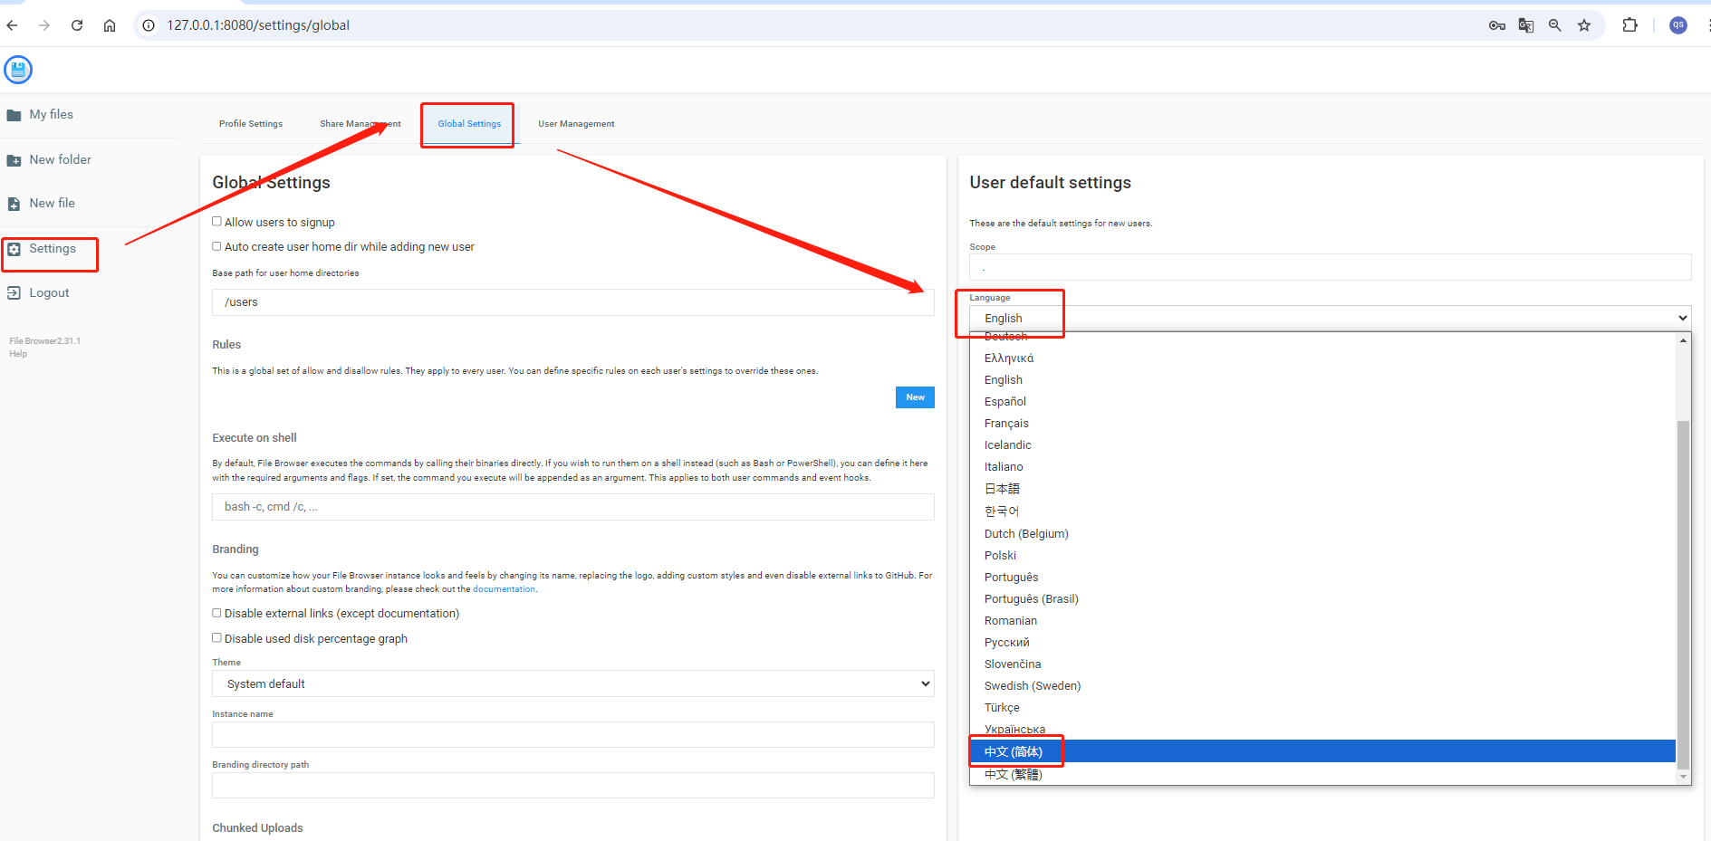Switch to Share Management tab
The height and width of the screenshot is (841, 1711).
360,124
